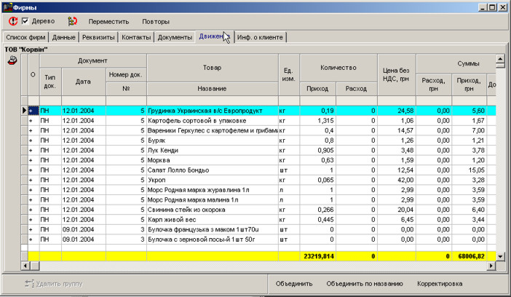511x297 pixels.
Task: Click the Переместить toolbar button
Action: pos(108,21)
